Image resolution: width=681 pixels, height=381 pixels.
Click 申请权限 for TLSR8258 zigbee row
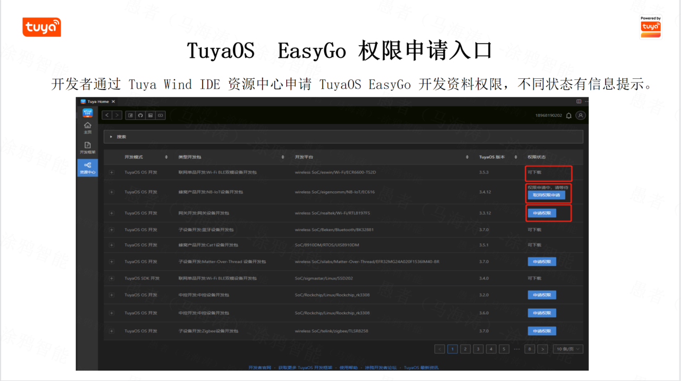(542, 331)
